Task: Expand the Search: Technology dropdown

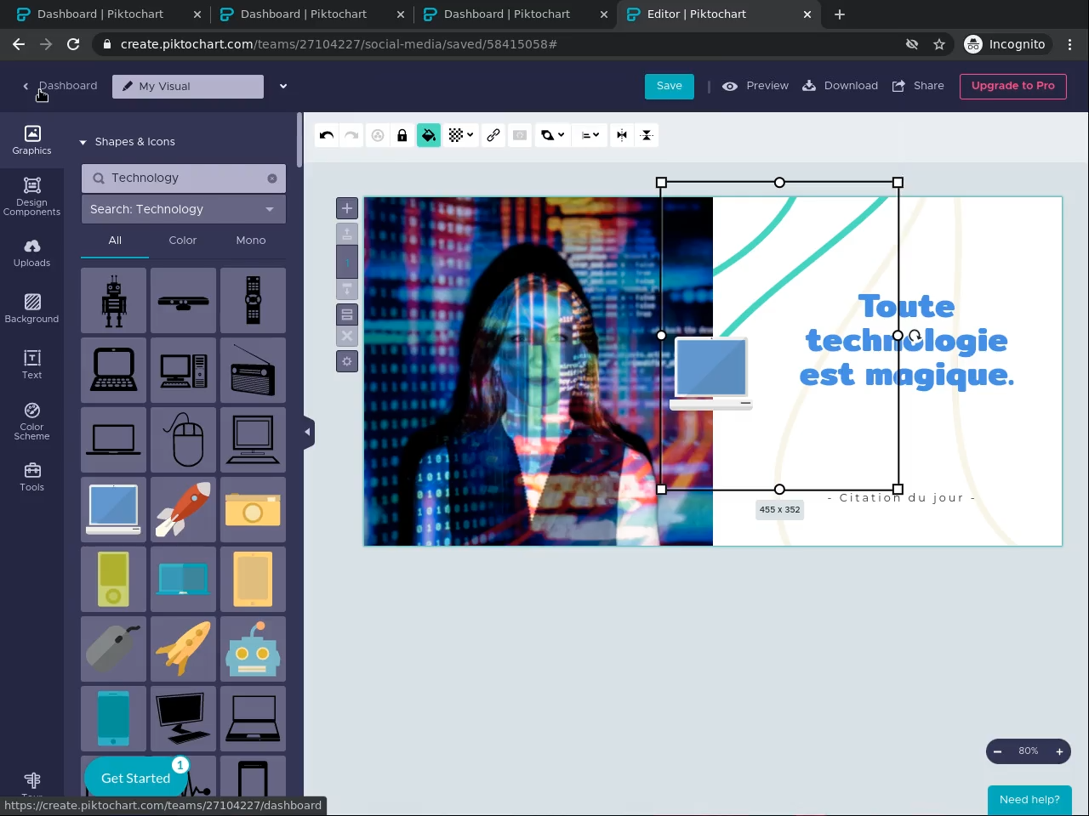Action: [x=183, y=209]
